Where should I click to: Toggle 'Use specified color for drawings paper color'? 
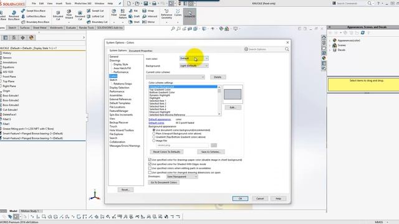pyautogui.click(x=150, y=160)
